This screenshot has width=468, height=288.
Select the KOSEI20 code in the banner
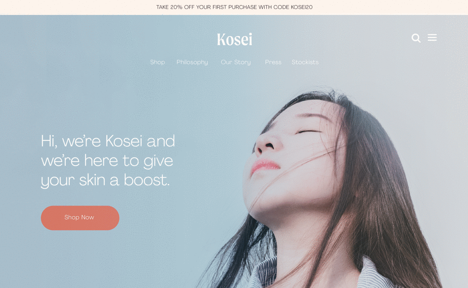[x=302, y=7]
